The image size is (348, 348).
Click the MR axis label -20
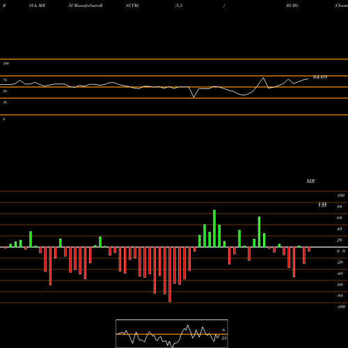point(340,262)
